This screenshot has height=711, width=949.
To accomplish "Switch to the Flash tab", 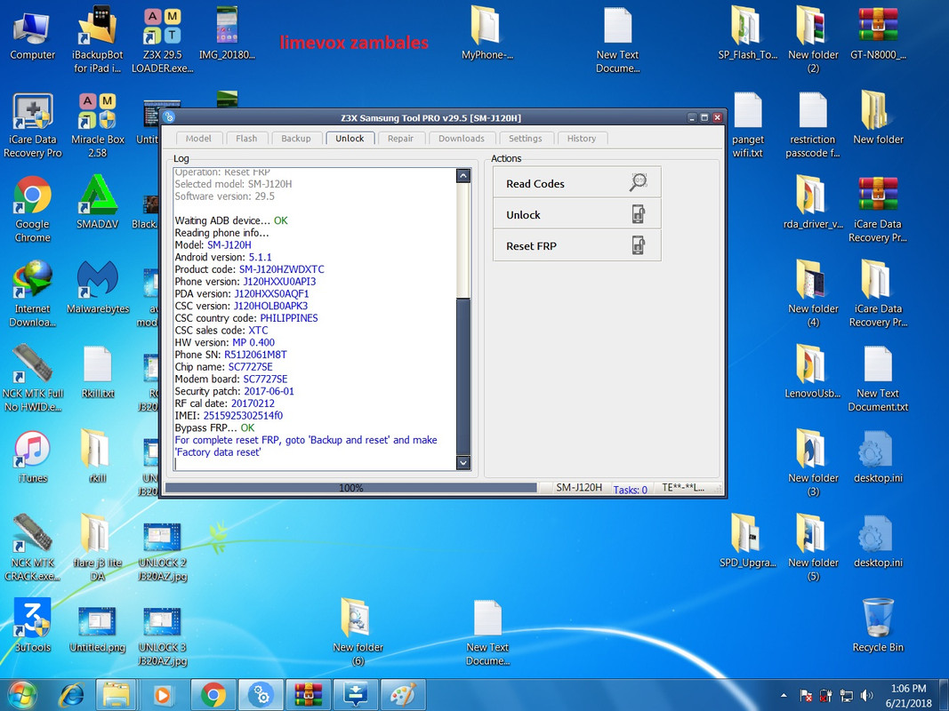I will [246, 139].
